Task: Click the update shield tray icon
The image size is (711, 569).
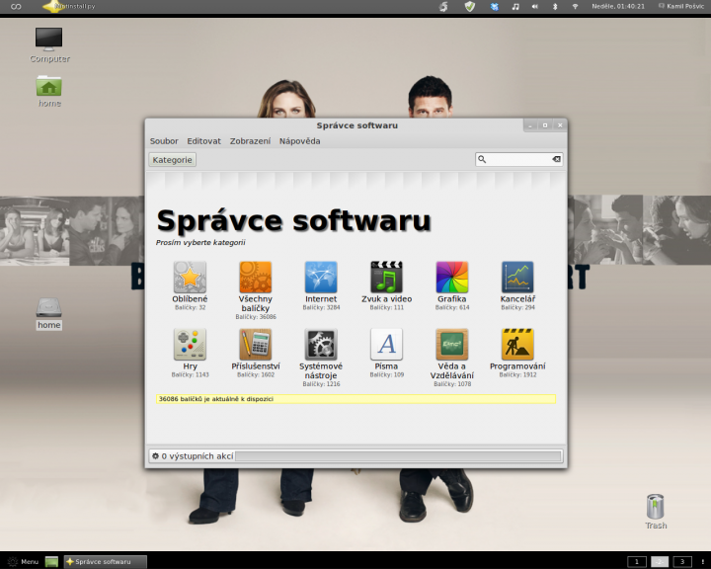Action: [470, 6]
